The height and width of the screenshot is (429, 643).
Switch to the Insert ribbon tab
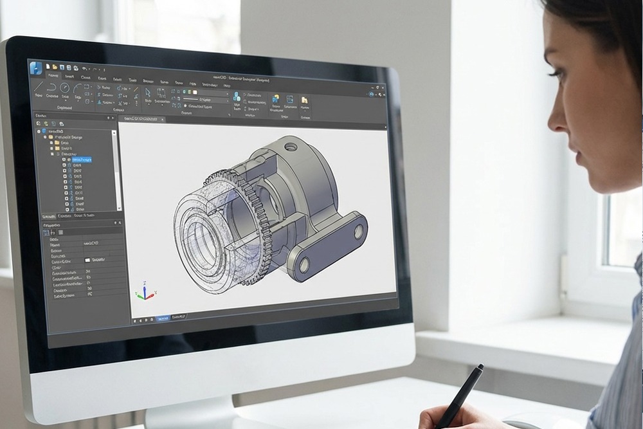point(69,76)
